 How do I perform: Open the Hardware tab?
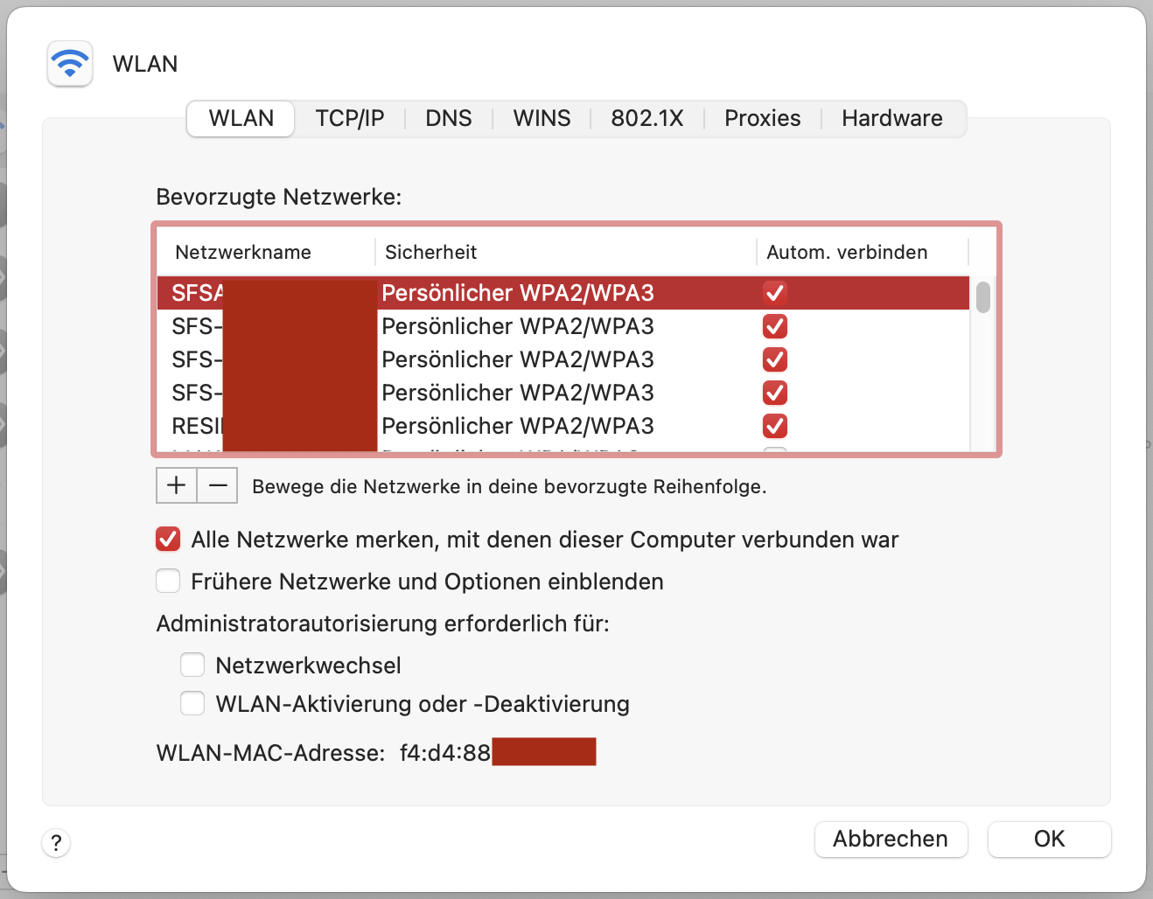pos(891,118)
